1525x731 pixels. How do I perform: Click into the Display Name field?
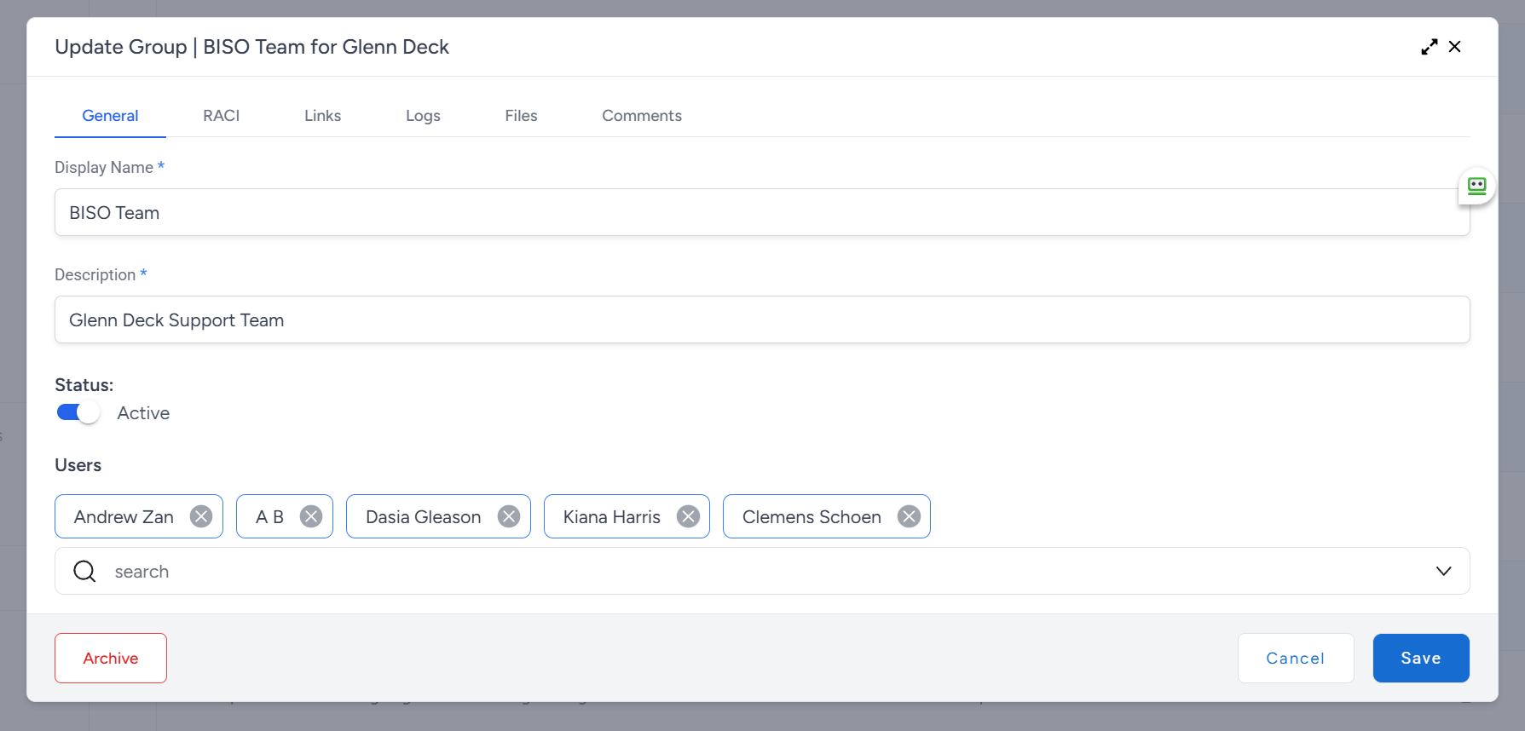[x=761, y=213]
